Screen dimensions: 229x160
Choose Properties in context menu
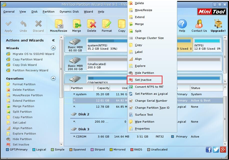(x=152, y=129)
